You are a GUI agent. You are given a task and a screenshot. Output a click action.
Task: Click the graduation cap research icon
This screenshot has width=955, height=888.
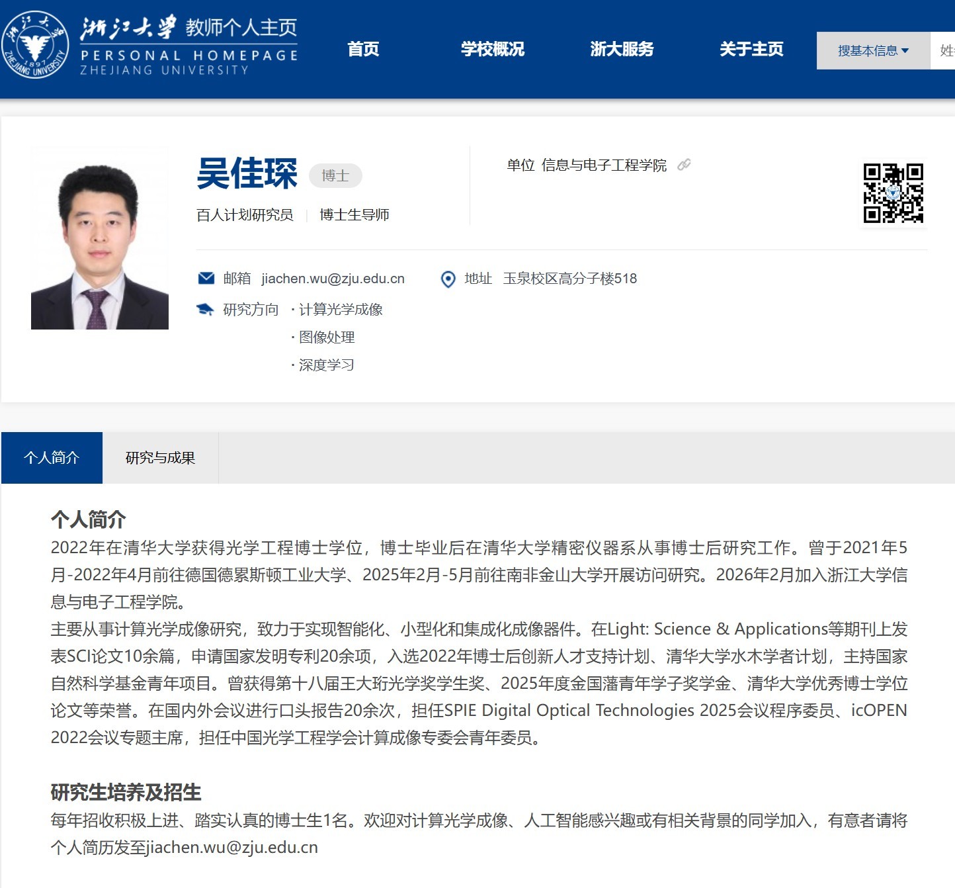206,310
